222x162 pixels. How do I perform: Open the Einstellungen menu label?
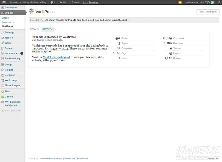(12, 85)
